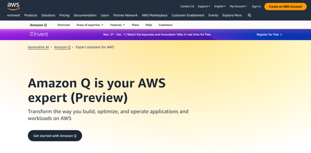
Task: Open the Partner Network menu
Action: (x=125, y=15)
